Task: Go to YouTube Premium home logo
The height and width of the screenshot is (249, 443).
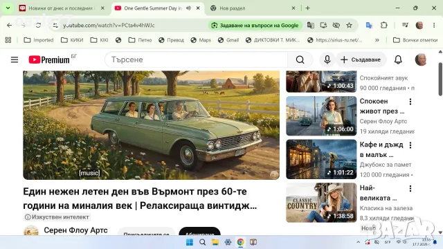Action: tap(49, 59)
